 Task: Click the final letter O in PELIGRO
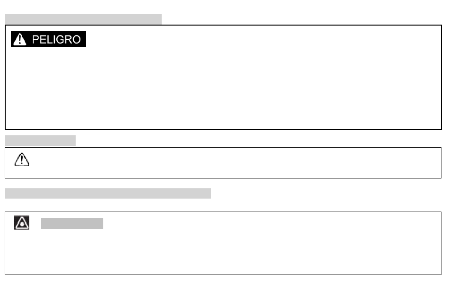(77, 40)
